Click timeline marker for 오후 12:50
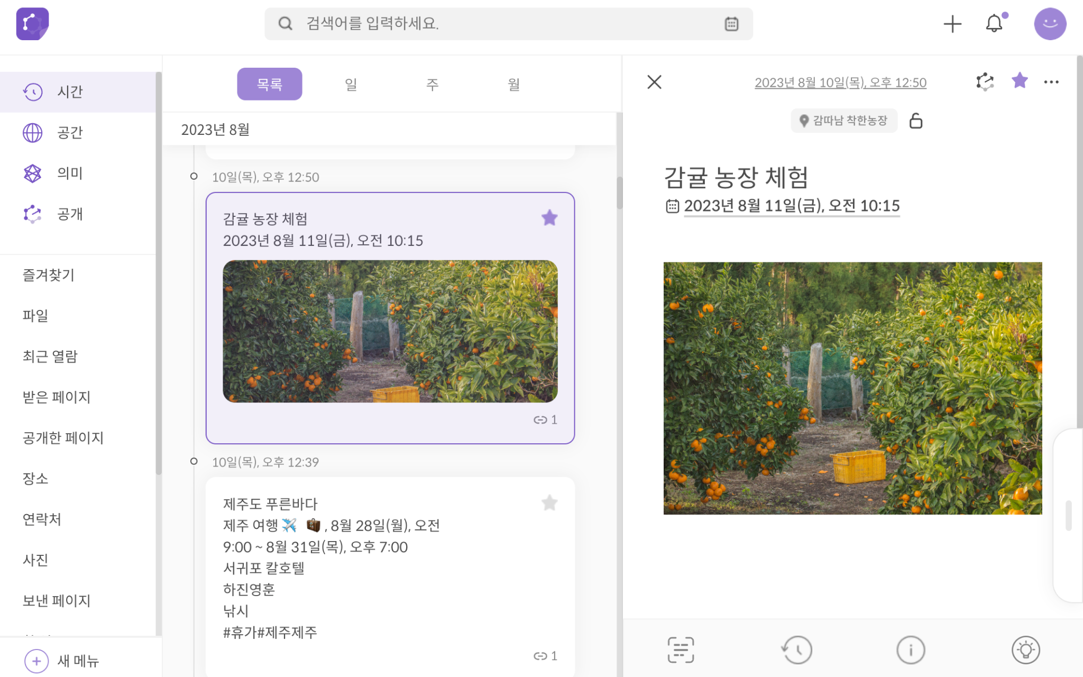This screenshot has height=677, width=1083. click(194, 176)
